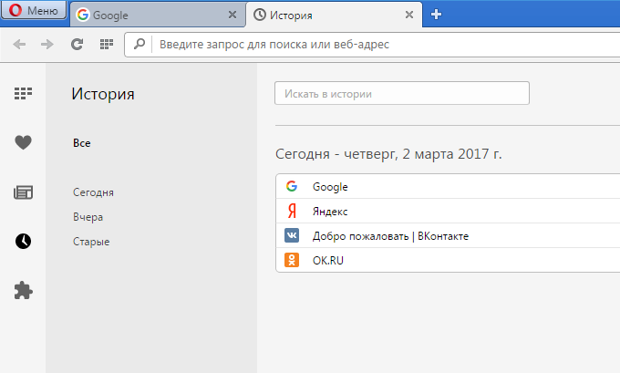Show all history with Все
Image resolution: width=620 pixels, height=373 pixels.
pyautogui.click(x=82, y=143)
